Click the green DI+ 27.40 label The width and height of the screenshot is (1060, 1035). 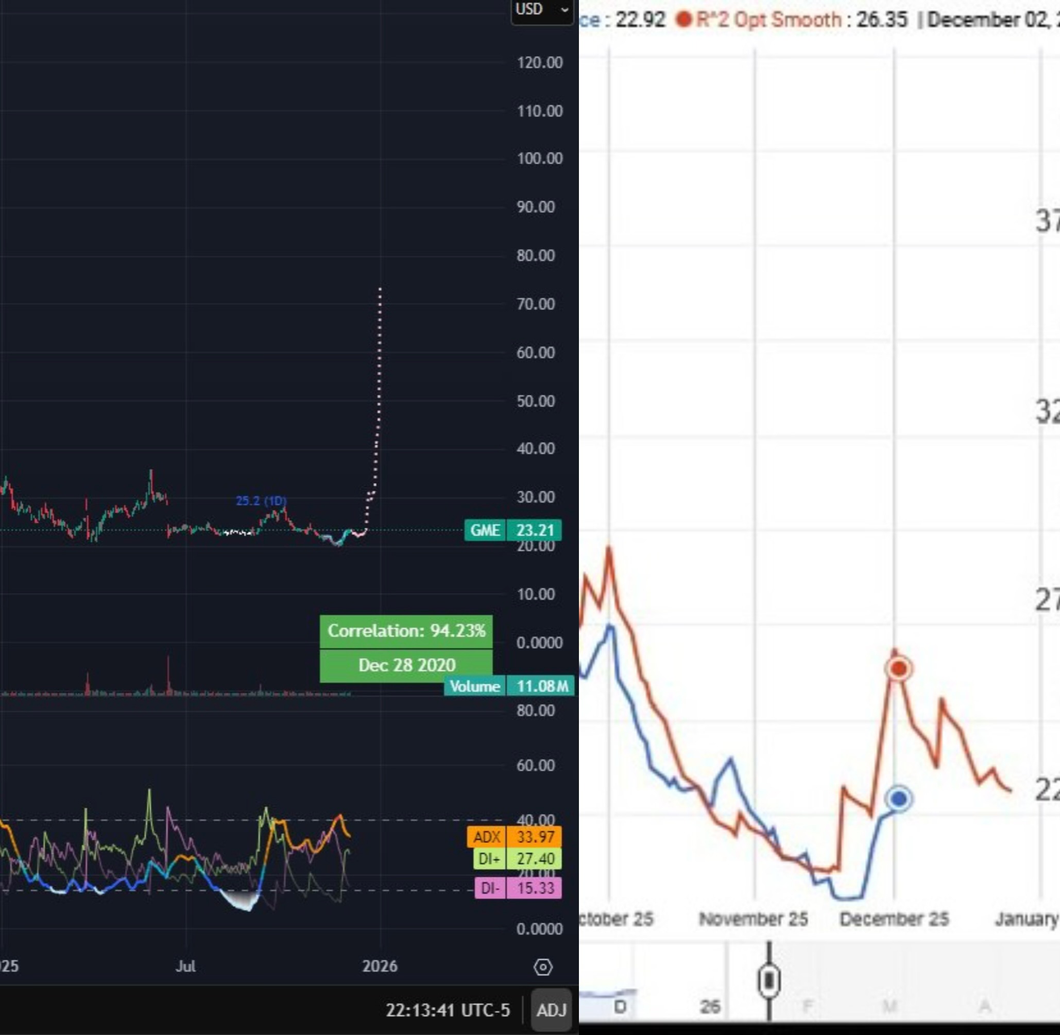(517, 859)
